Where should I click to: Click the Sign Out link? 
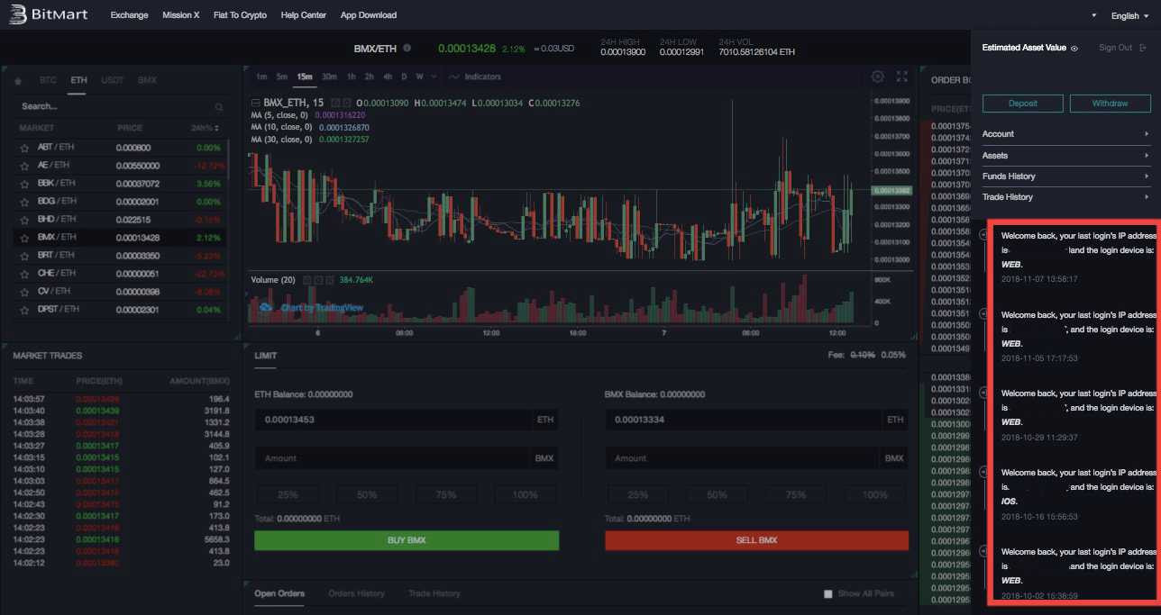pyautogui.click(x=1115, y=48)
